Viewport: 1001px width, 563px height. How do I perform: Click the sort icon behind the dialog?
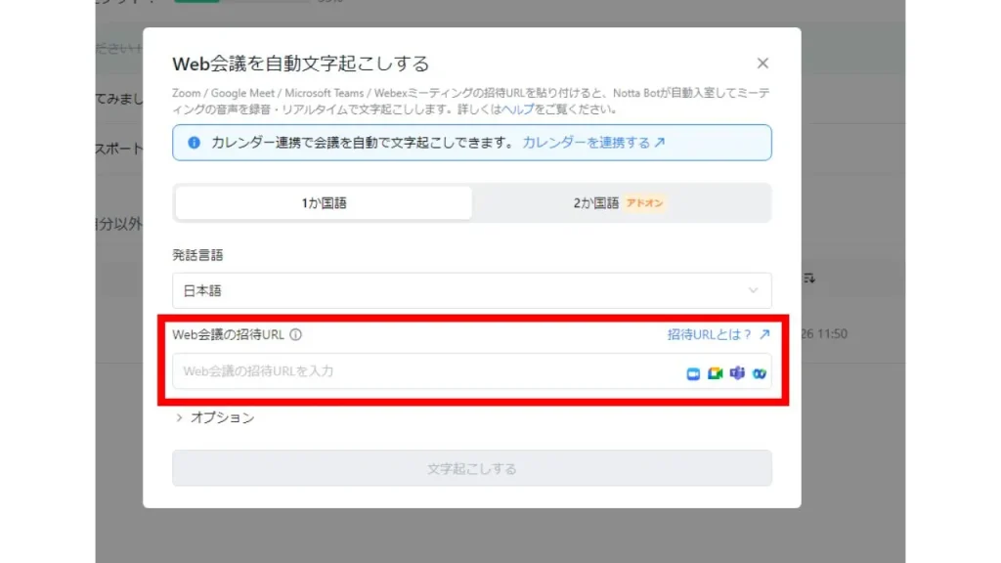[809, 279]
